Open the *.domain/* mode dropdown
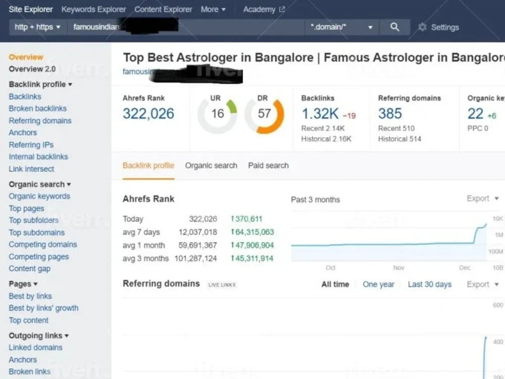 point(342,27)
